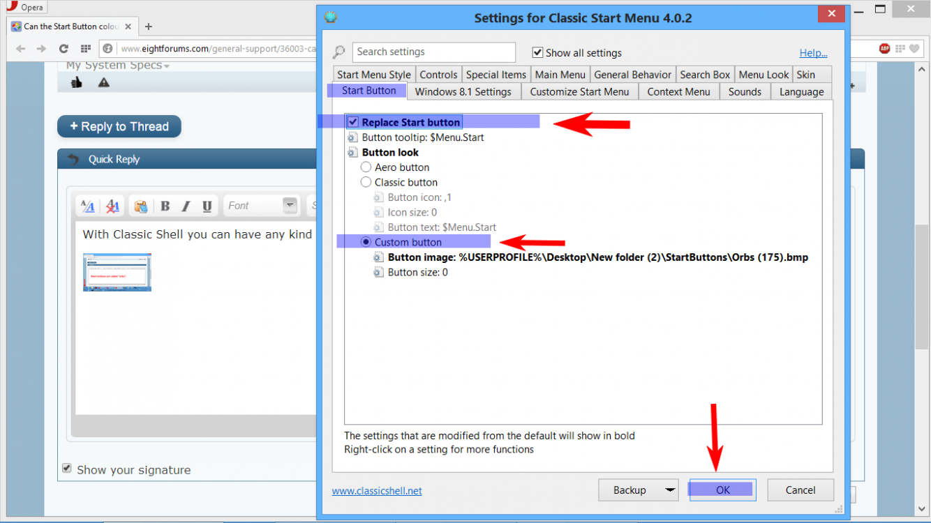Open the Windows 8.1 Settings tab
931x523 pixels.
[x=463, y=91]
